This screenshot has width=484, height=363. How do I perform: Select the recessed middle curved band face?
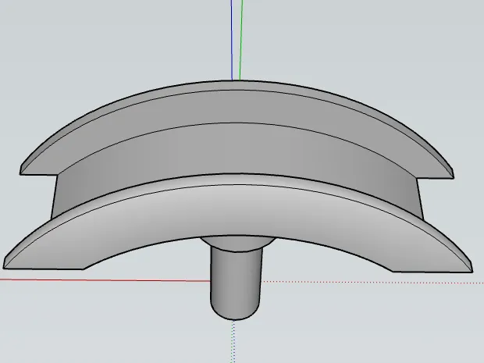tap(237, 148)
